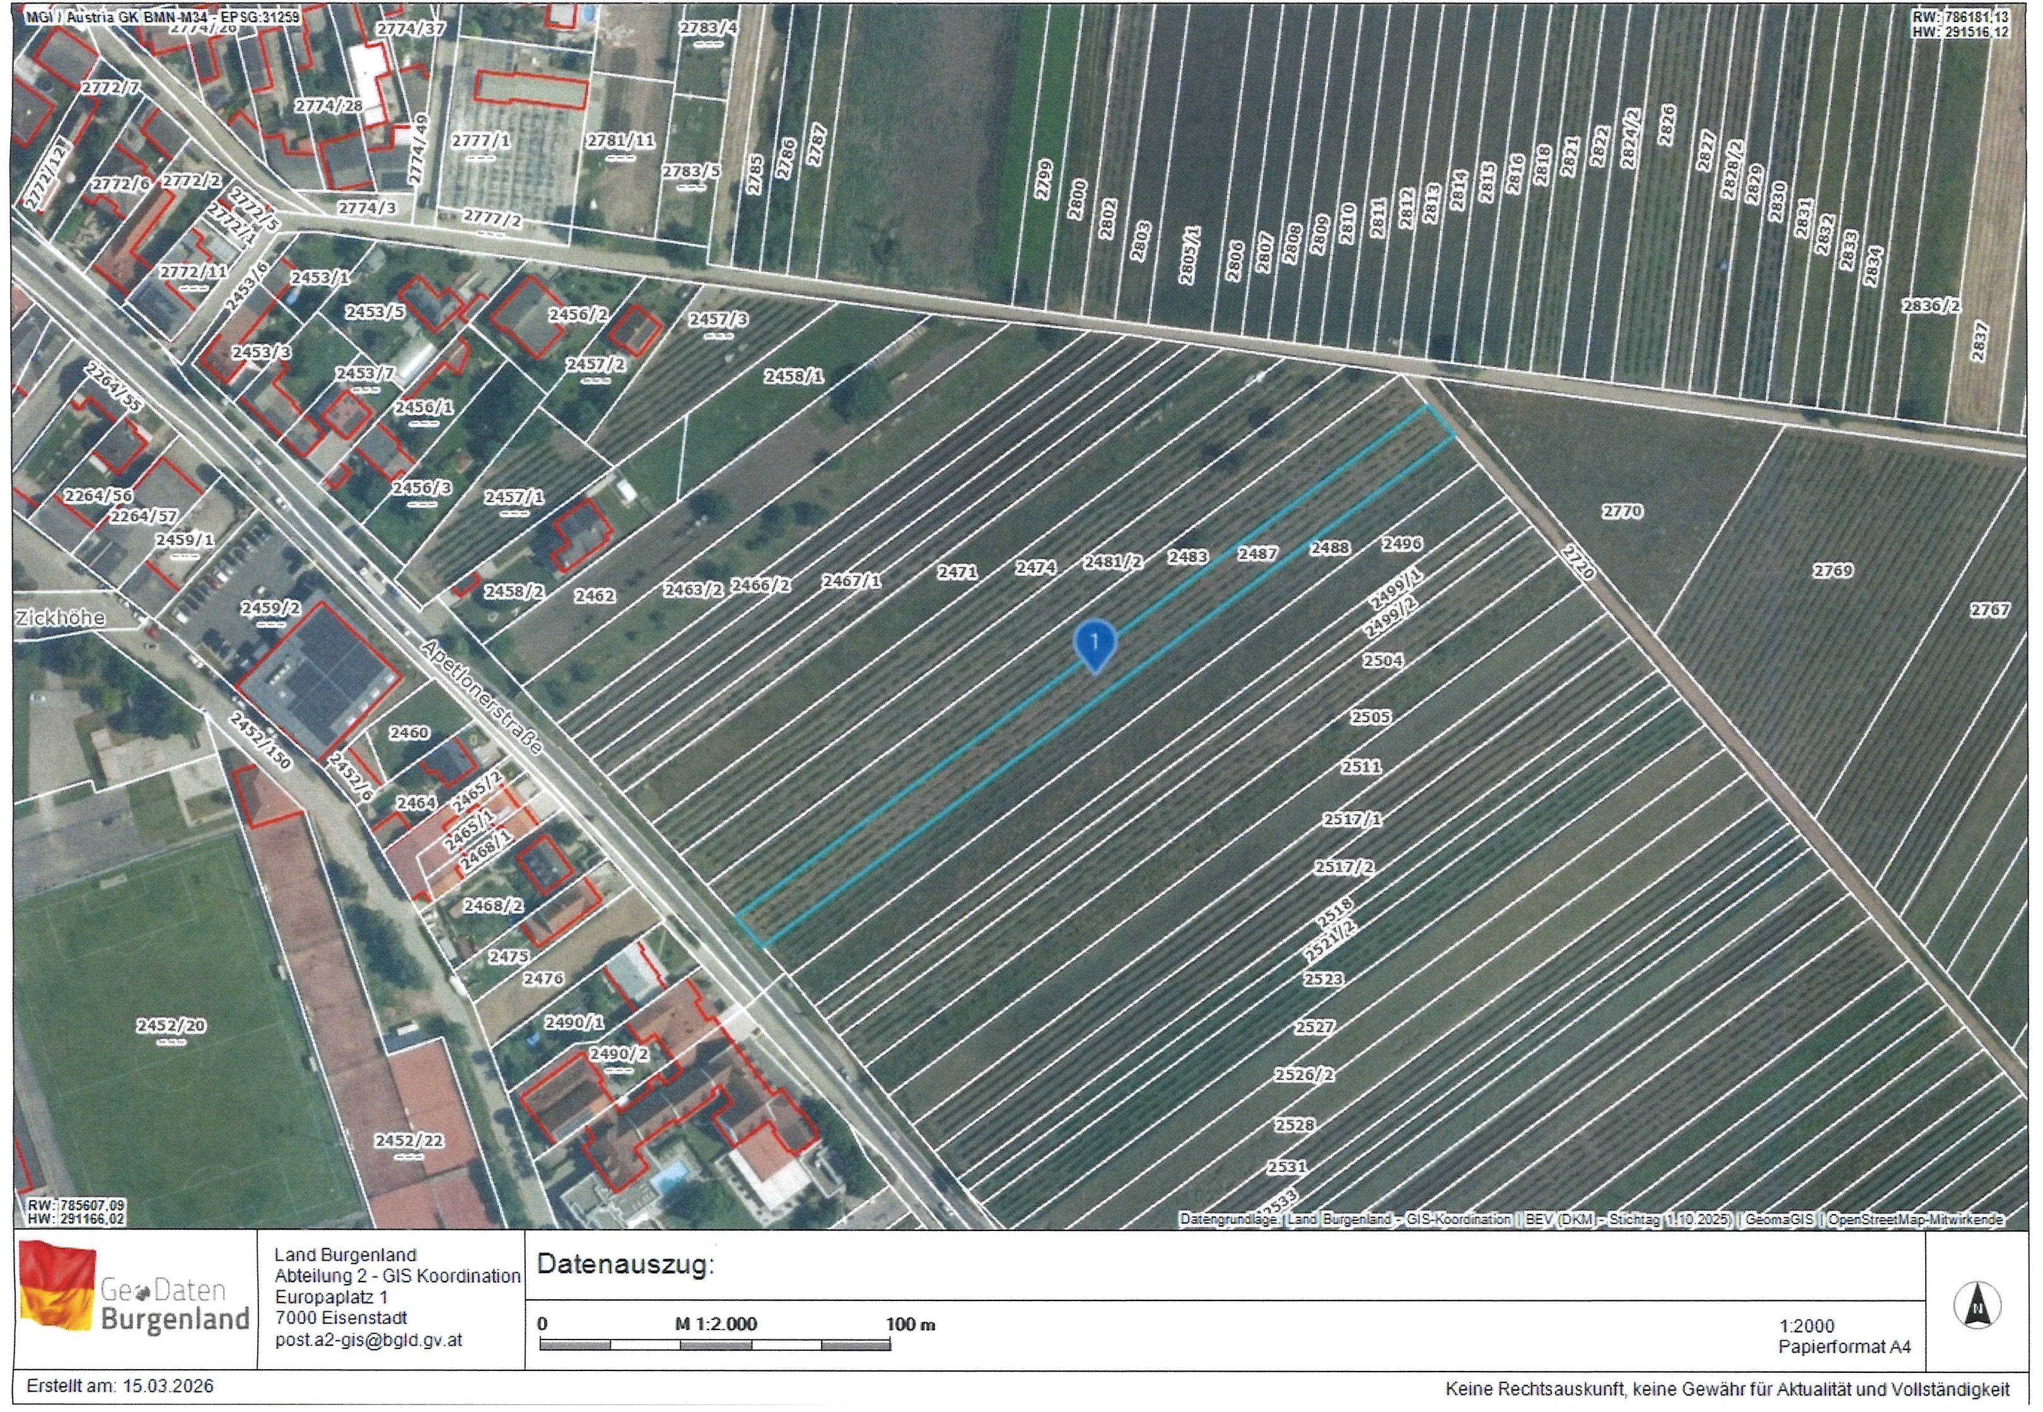The image size is (2043, 1412).
Task: Click the RW: 786181,13 coordinate readout
Action: tap(1960, 17)
